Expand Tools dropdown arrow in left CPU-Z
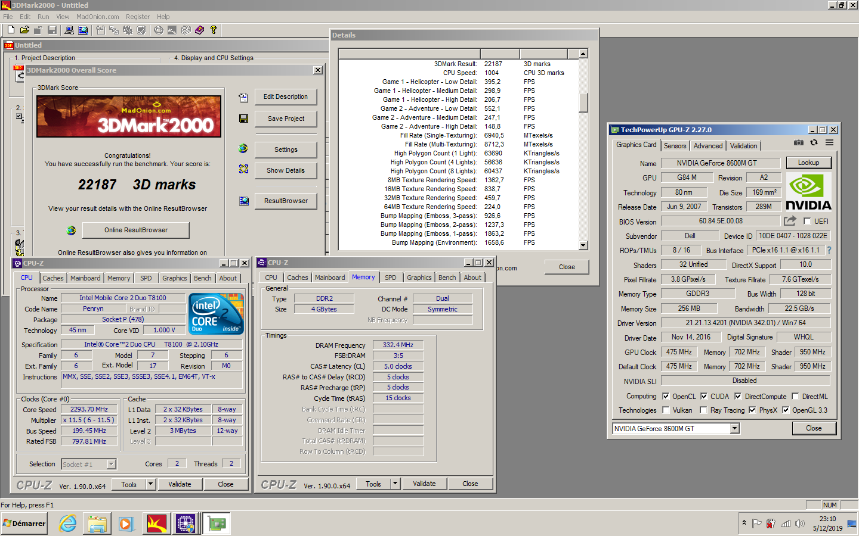This screenshot has height=536, width=859. [150, 484]
